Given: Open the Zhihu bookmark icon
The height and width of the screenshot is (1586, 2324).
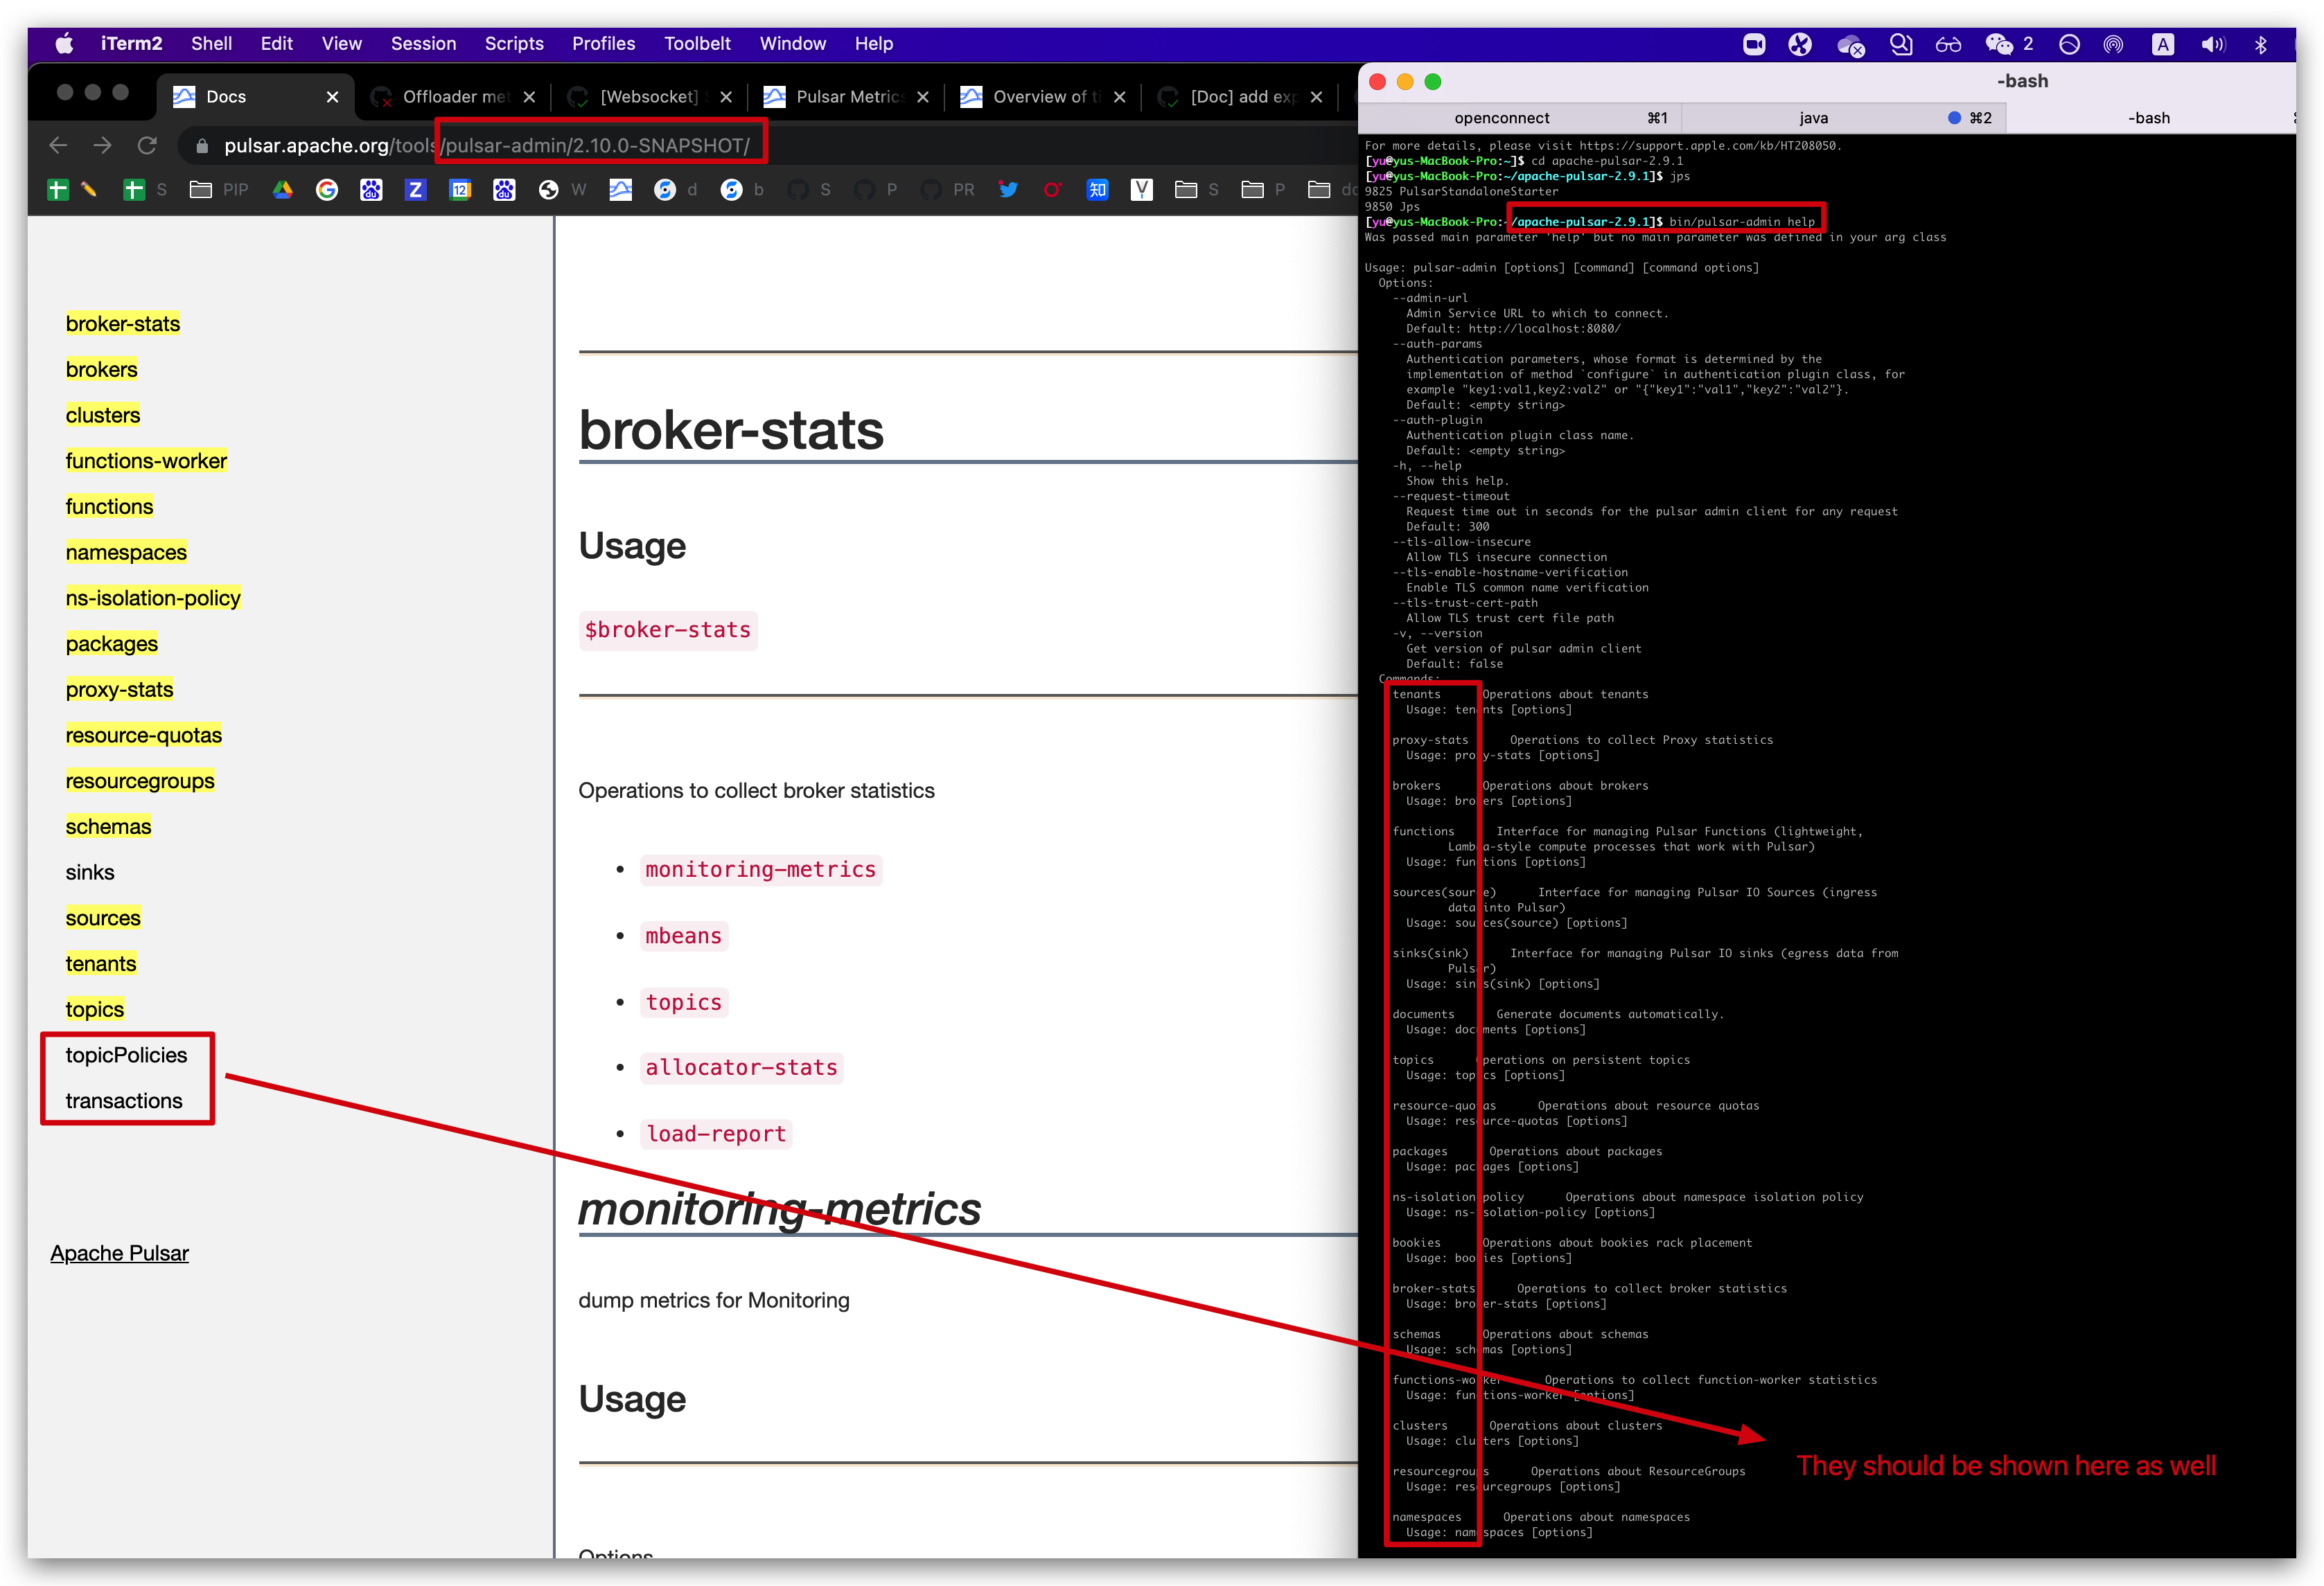Looking at the screenshot, I should (1097, 190).
